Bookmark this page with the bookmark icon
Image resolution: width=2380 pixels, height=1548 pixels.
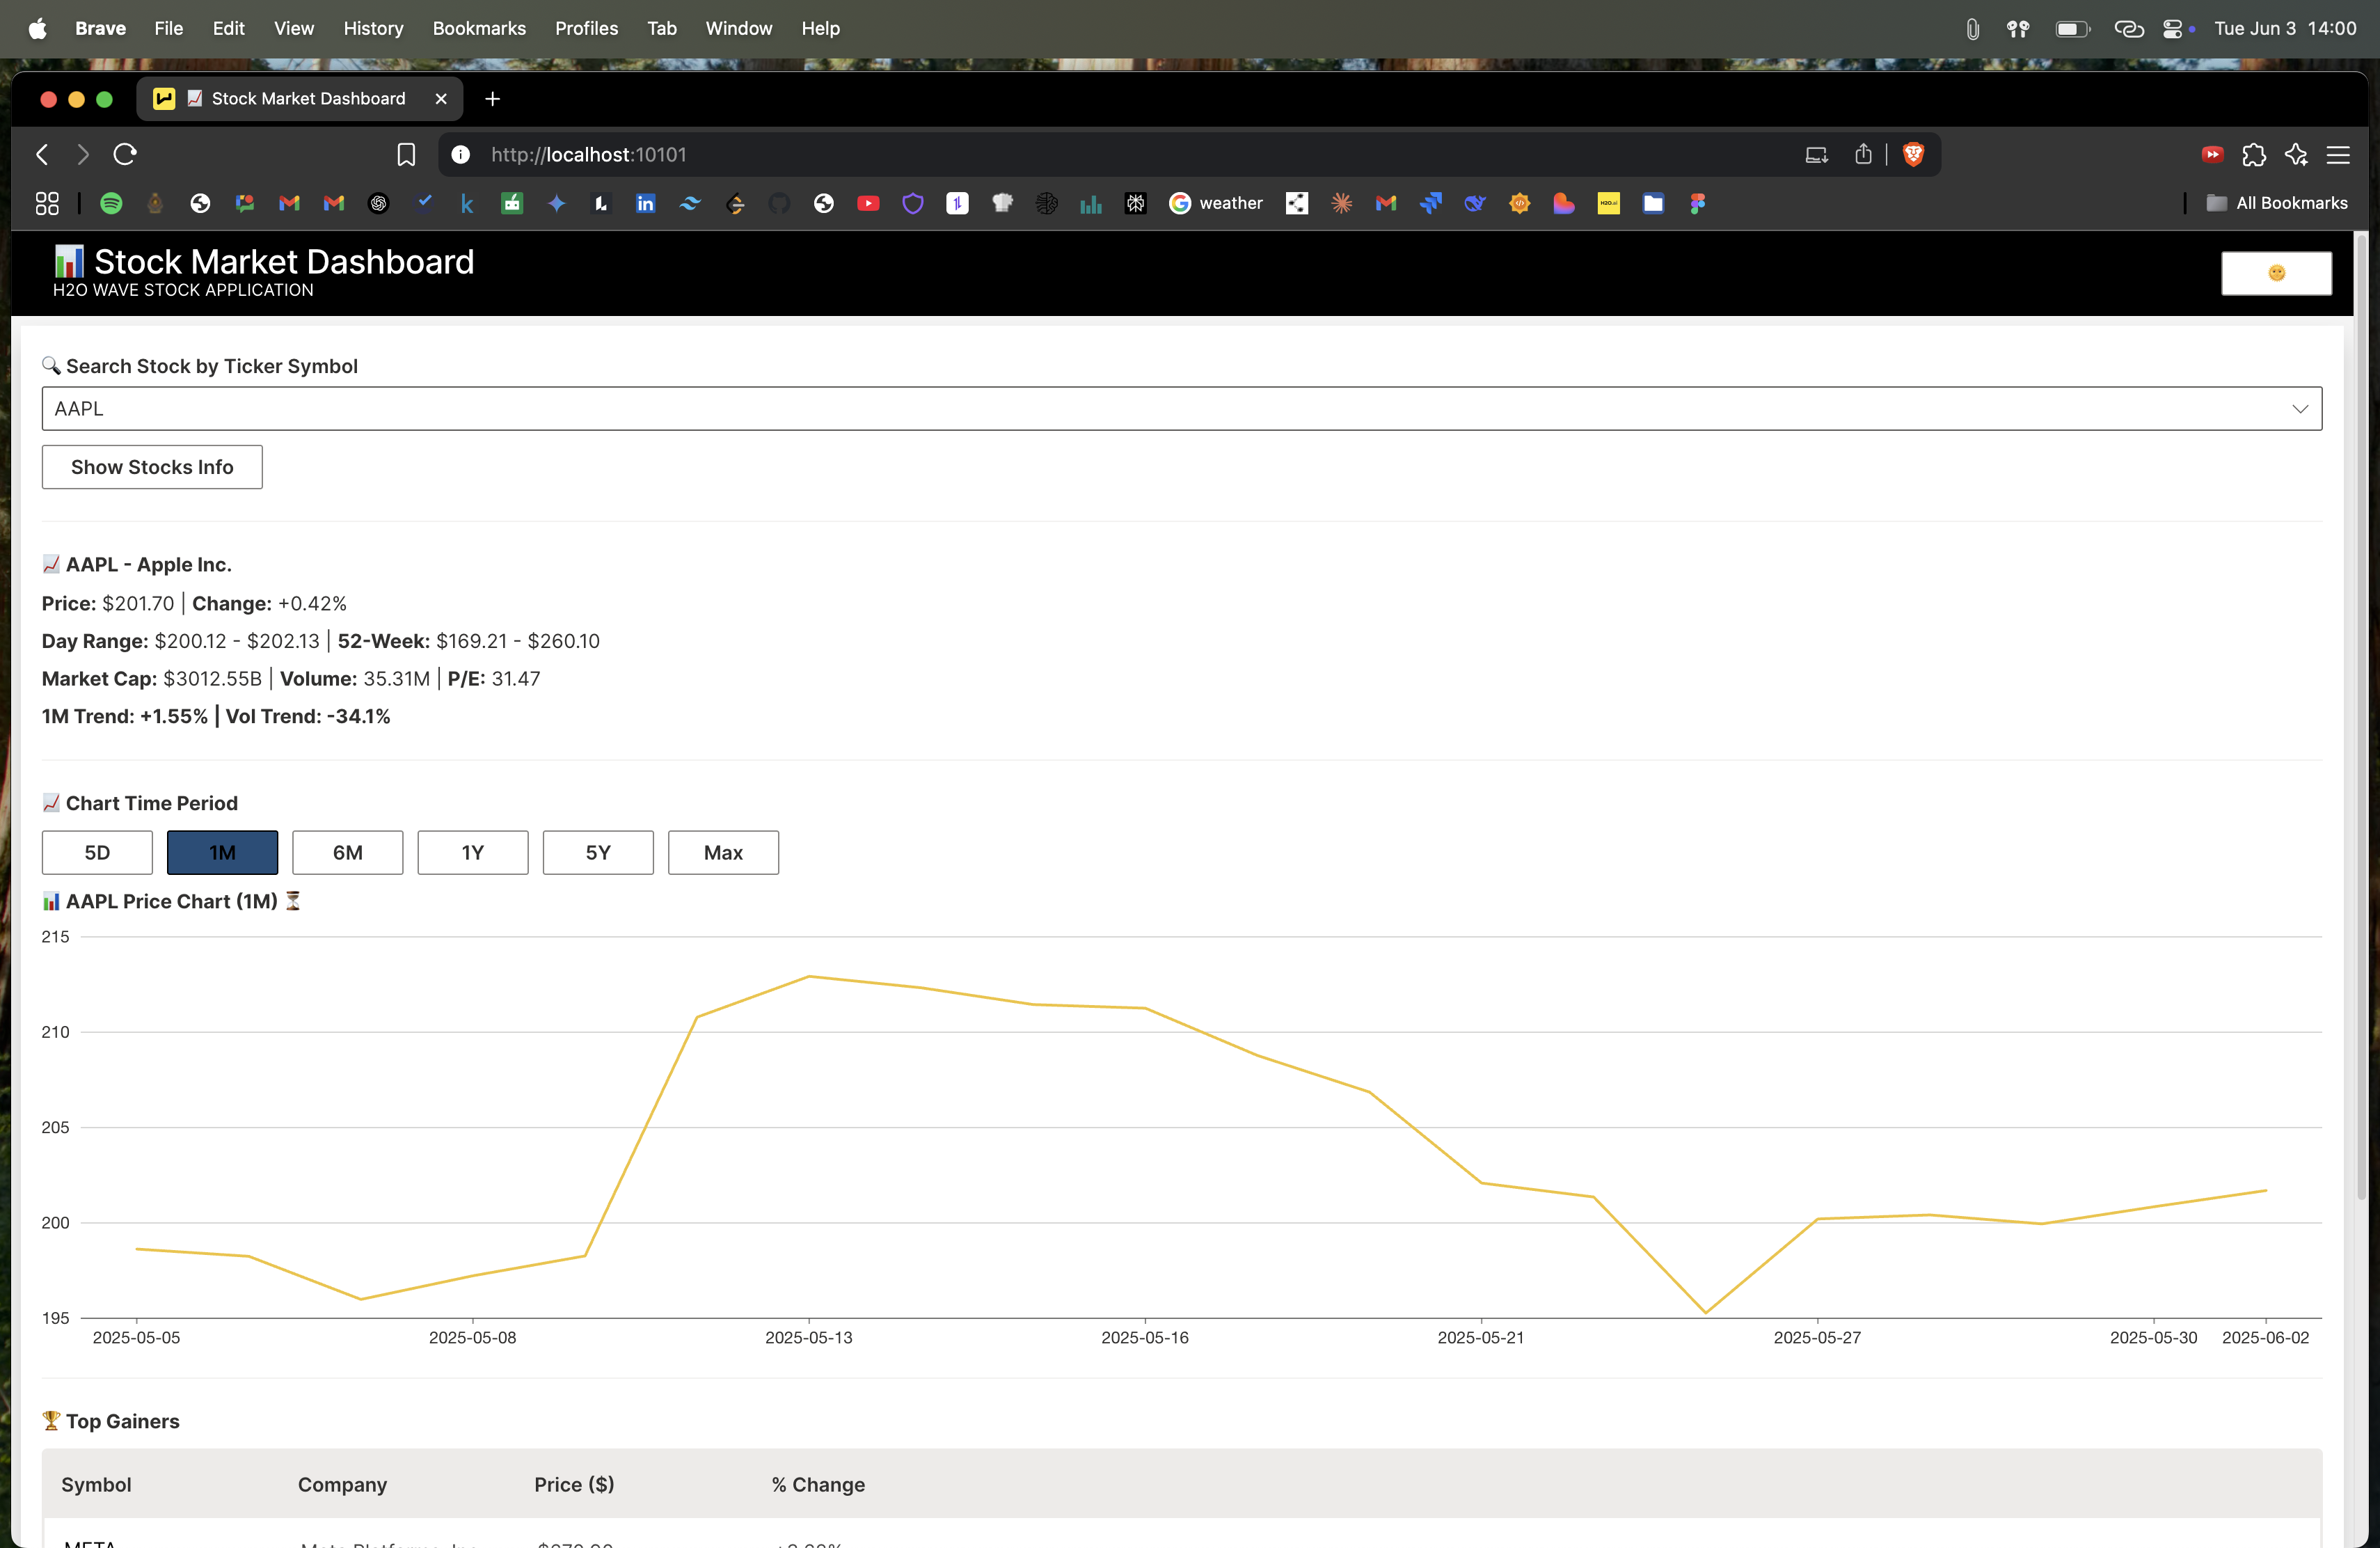tap(406, 154)
